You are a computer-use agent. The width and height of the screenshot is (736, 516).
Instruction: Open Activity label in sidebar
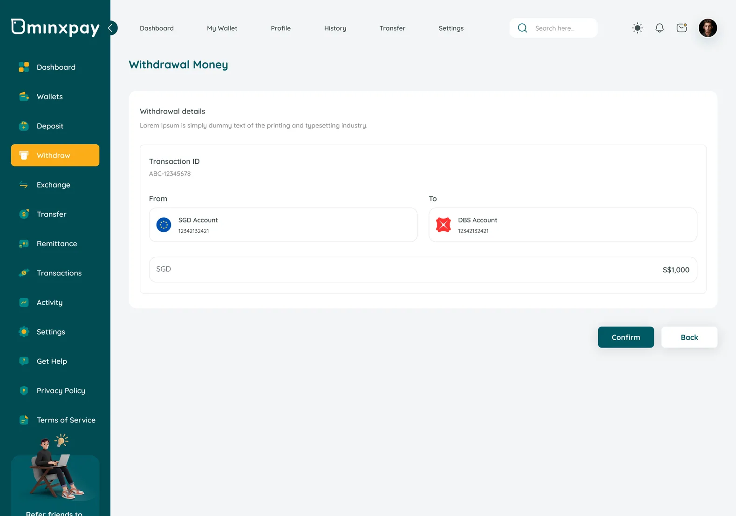[x=49, y=302]
